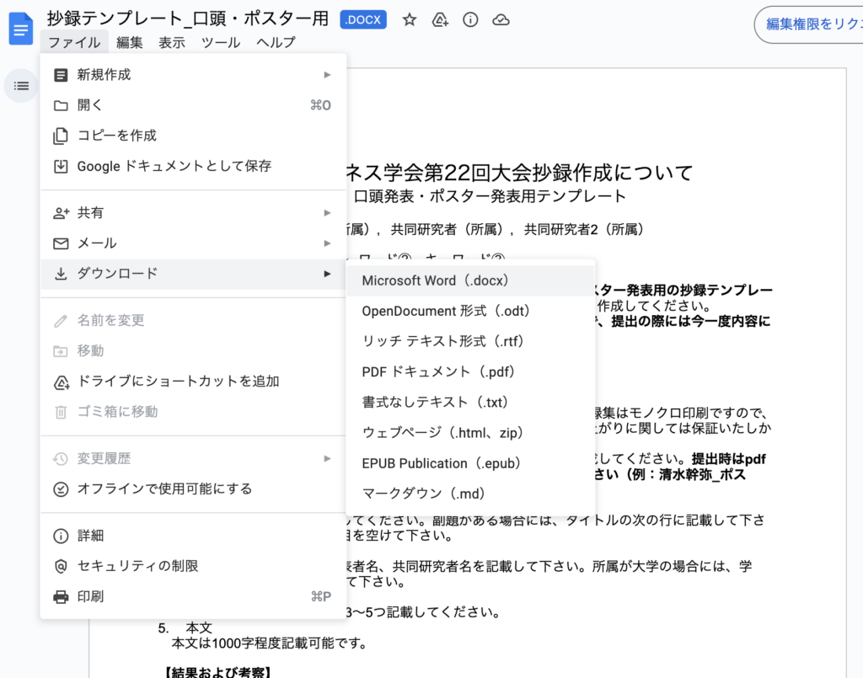The width and height of the screenshot is (863, 678).
Task: Click the line 本文は1000字程度記載可能です。
Action: pos(270,643)
